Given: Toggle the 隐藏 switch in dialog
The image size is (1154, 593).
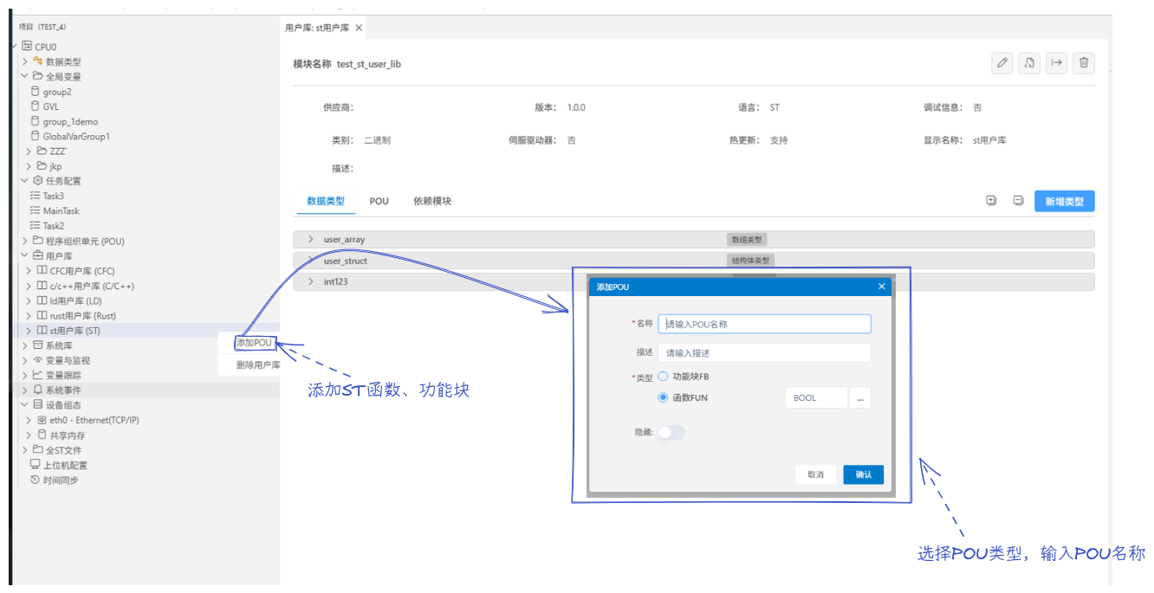Looking at the screenshot, I should click(671, 432).
